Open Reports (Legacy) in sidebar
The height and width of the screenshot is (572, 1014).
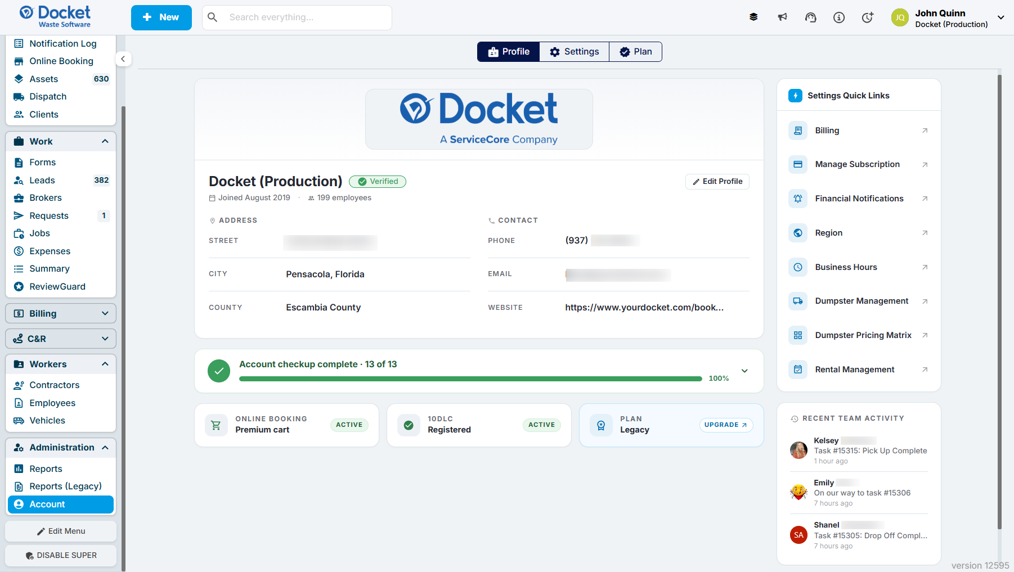[61, 487]
